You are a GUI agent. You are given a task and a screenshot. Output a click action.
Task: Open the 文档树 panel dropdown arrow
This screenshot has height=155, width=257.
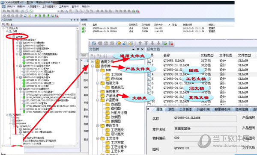coord(133,50)
